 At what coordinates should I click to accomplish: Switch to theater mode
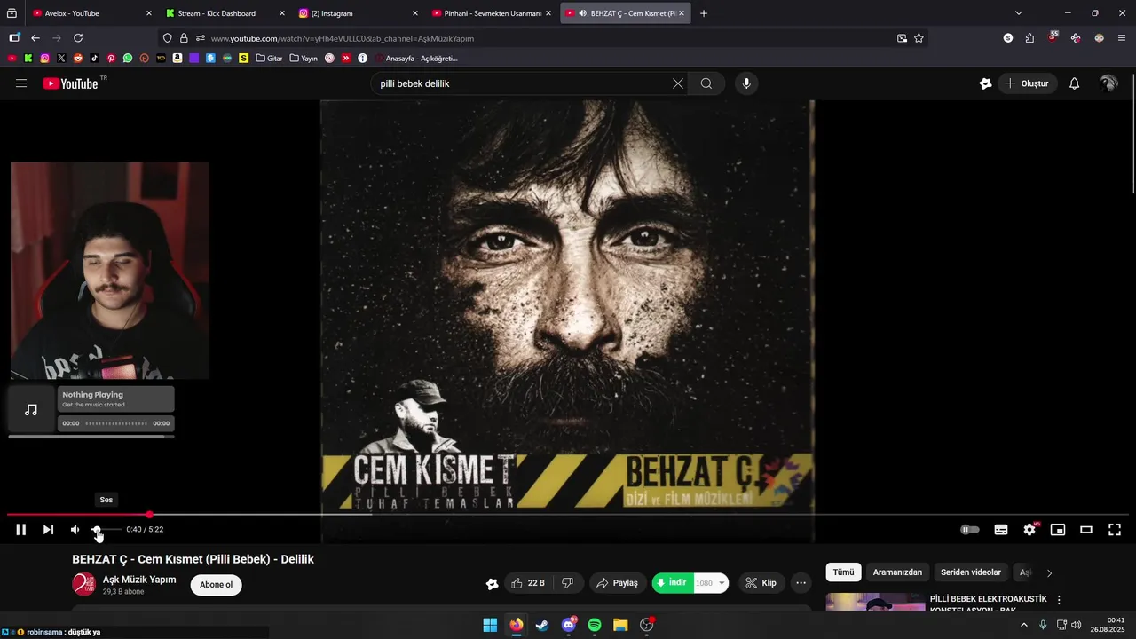(x=1086, y=530)
